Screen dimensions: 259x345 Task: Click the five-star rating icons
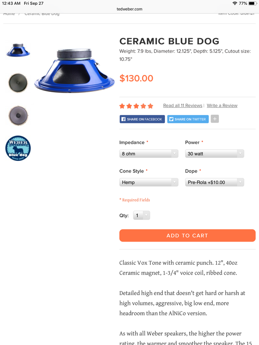[136, 106]
